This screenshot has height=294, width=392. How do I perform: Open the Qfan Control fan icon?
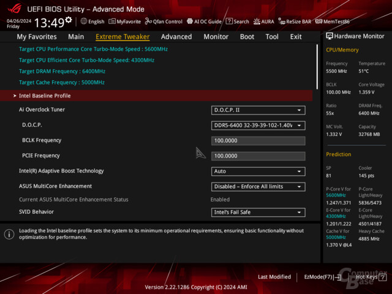[148, 21]
